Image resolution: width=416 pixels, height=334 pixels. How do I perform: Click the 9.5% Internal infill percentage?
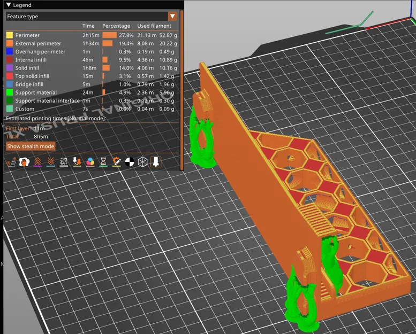(125, 60)
